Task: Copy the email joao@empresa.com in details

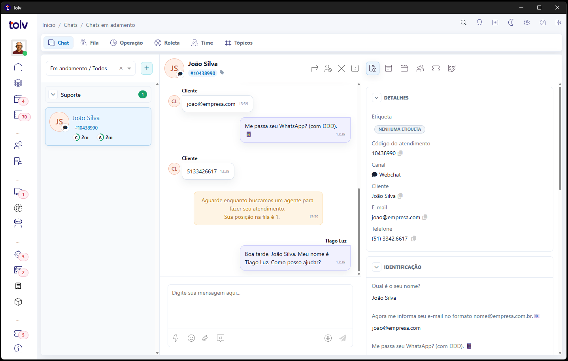Action: tap(425, 217)
